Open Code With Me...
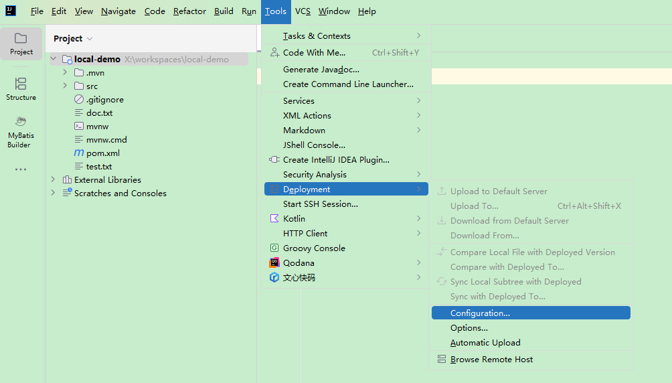The width and height of the screenshot is (672, 383). coord(314,53)
